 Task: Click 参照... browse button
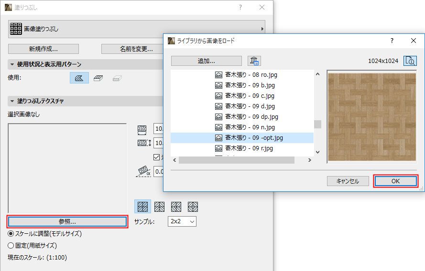point(67,221)
